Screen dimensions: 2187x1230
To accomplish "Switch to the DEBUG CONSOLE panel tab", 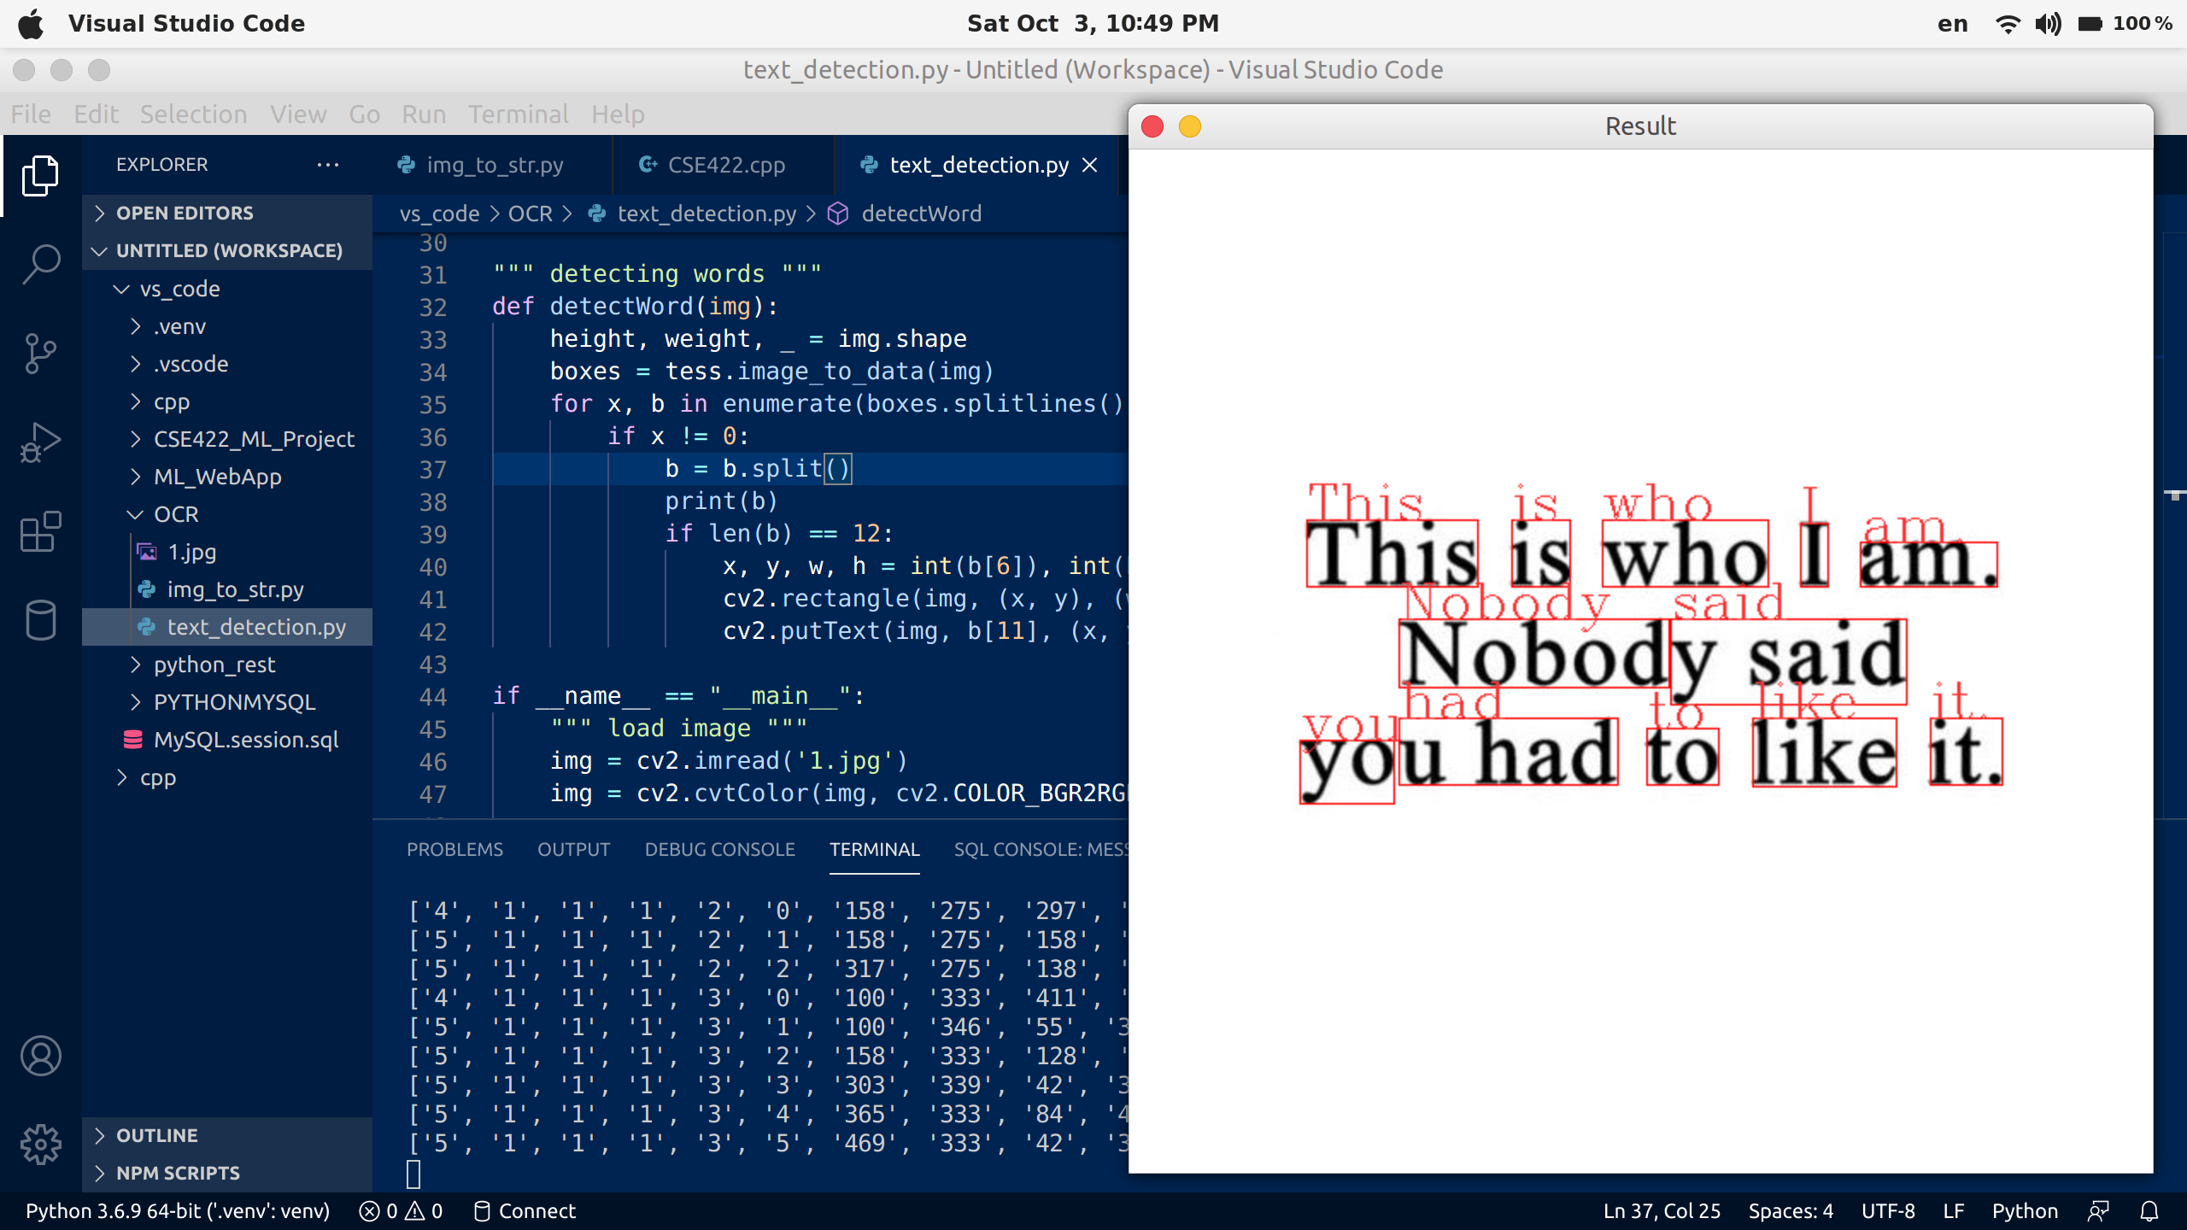I will tap(719, 849).
